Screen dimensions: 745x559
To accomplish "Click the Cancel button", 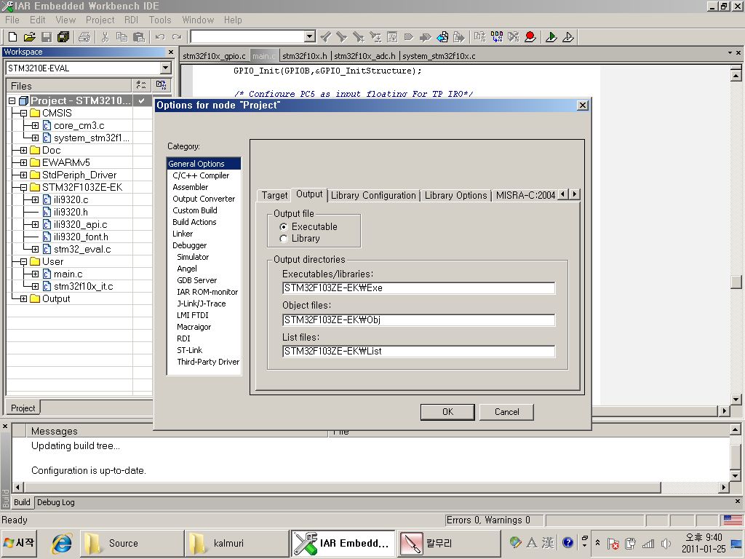I will click(x=506, y=412).
